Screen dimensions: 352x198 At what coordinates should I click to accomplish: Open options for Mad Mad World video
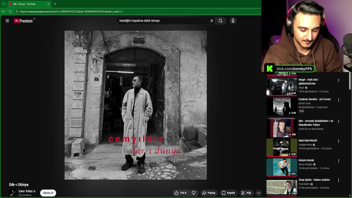[x=339, y=141]
